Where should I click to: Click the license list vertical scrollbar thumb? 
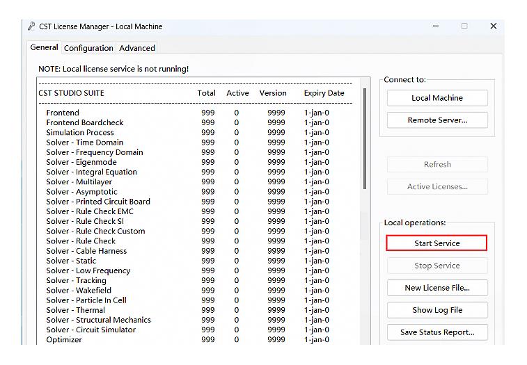(x=365, y=138)
